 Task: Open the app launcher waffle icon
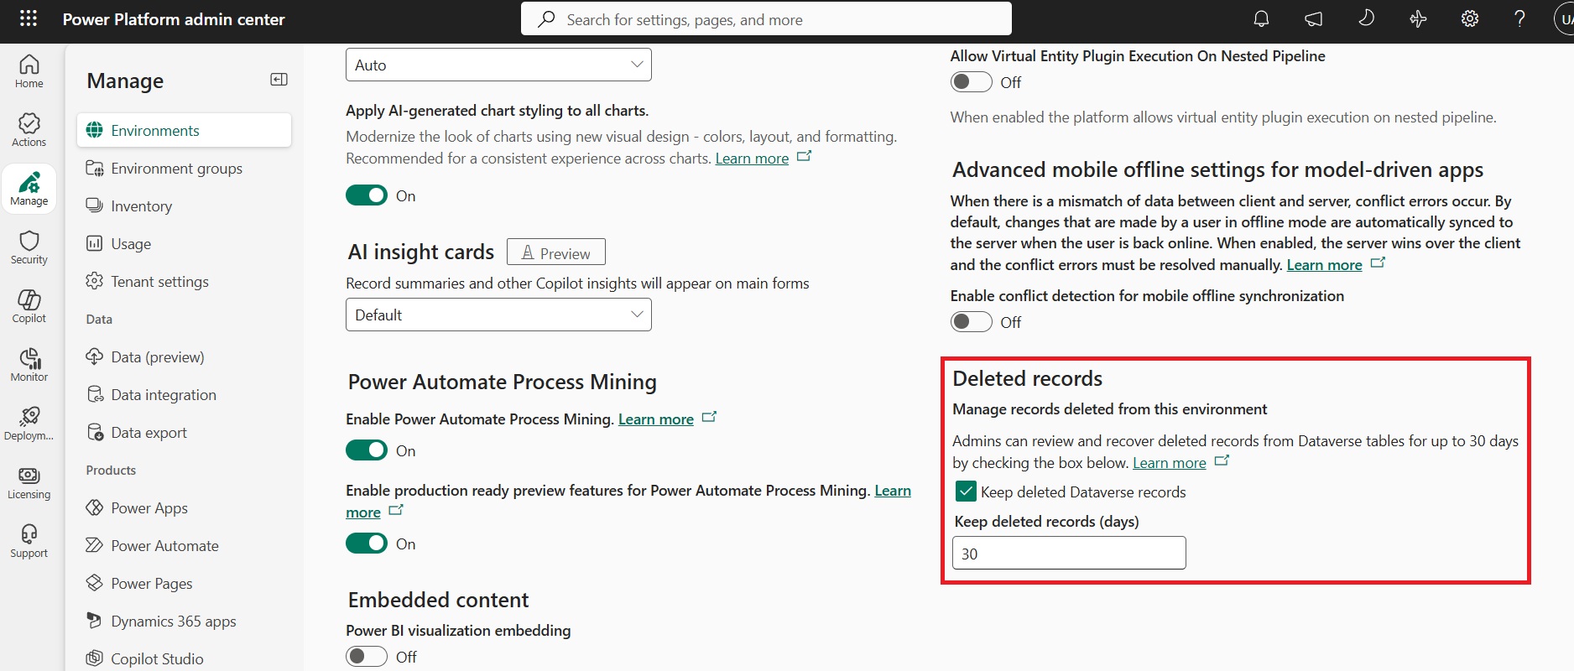[28, 18]
